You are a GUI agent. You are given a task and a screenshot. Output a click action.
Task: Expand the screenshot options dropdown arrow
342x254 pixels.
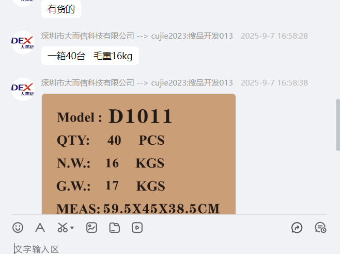coord(72,228)
